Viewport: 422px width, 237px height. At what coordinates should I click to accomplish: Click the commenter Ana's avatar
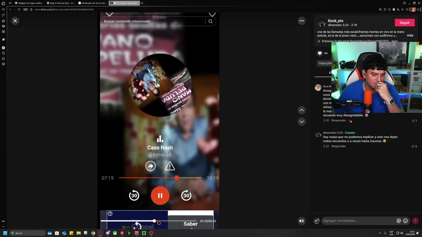coord(318,88)
